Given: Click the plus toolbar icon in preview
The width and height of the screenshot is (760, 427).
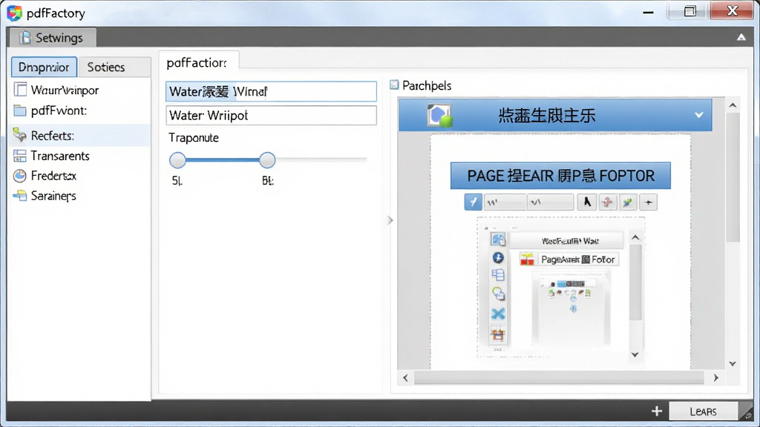Looking at the screenshot, I should 648,202.
